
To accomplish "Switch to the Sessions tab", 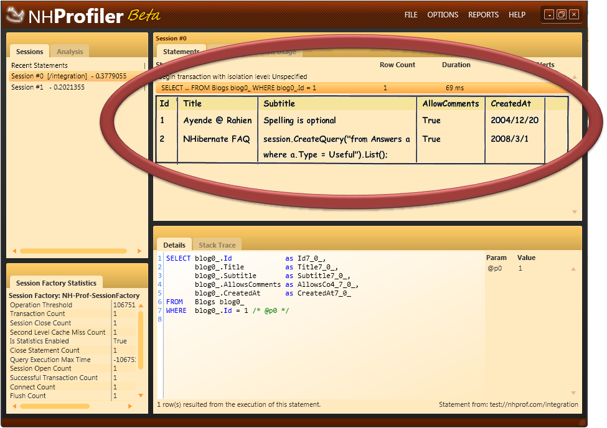I will [29, 52].
